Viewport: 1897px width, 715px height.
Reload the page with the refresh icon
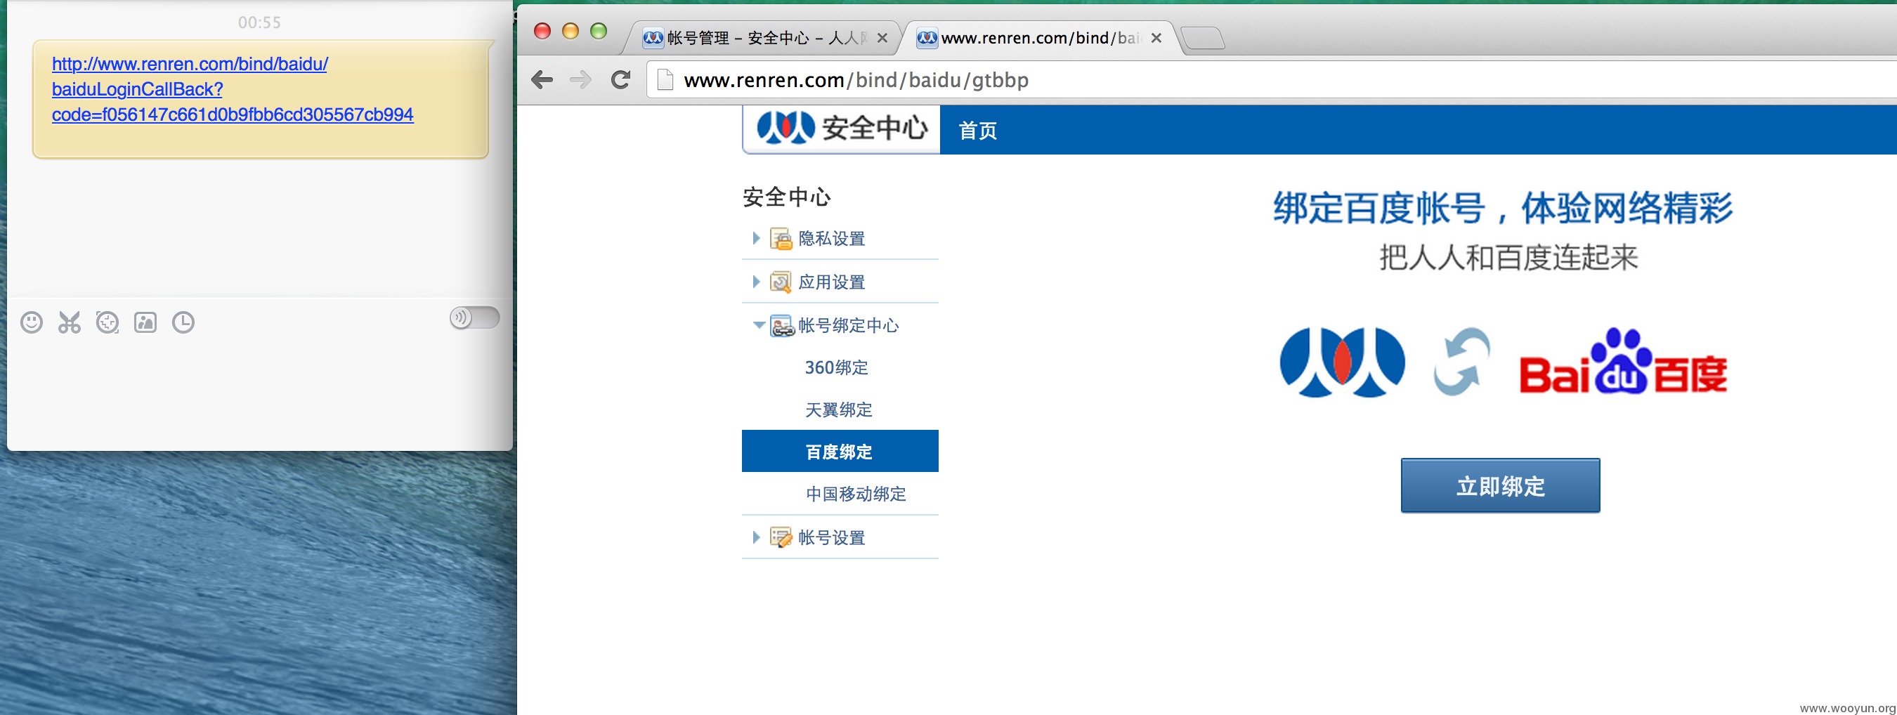(x=621, y=79)
